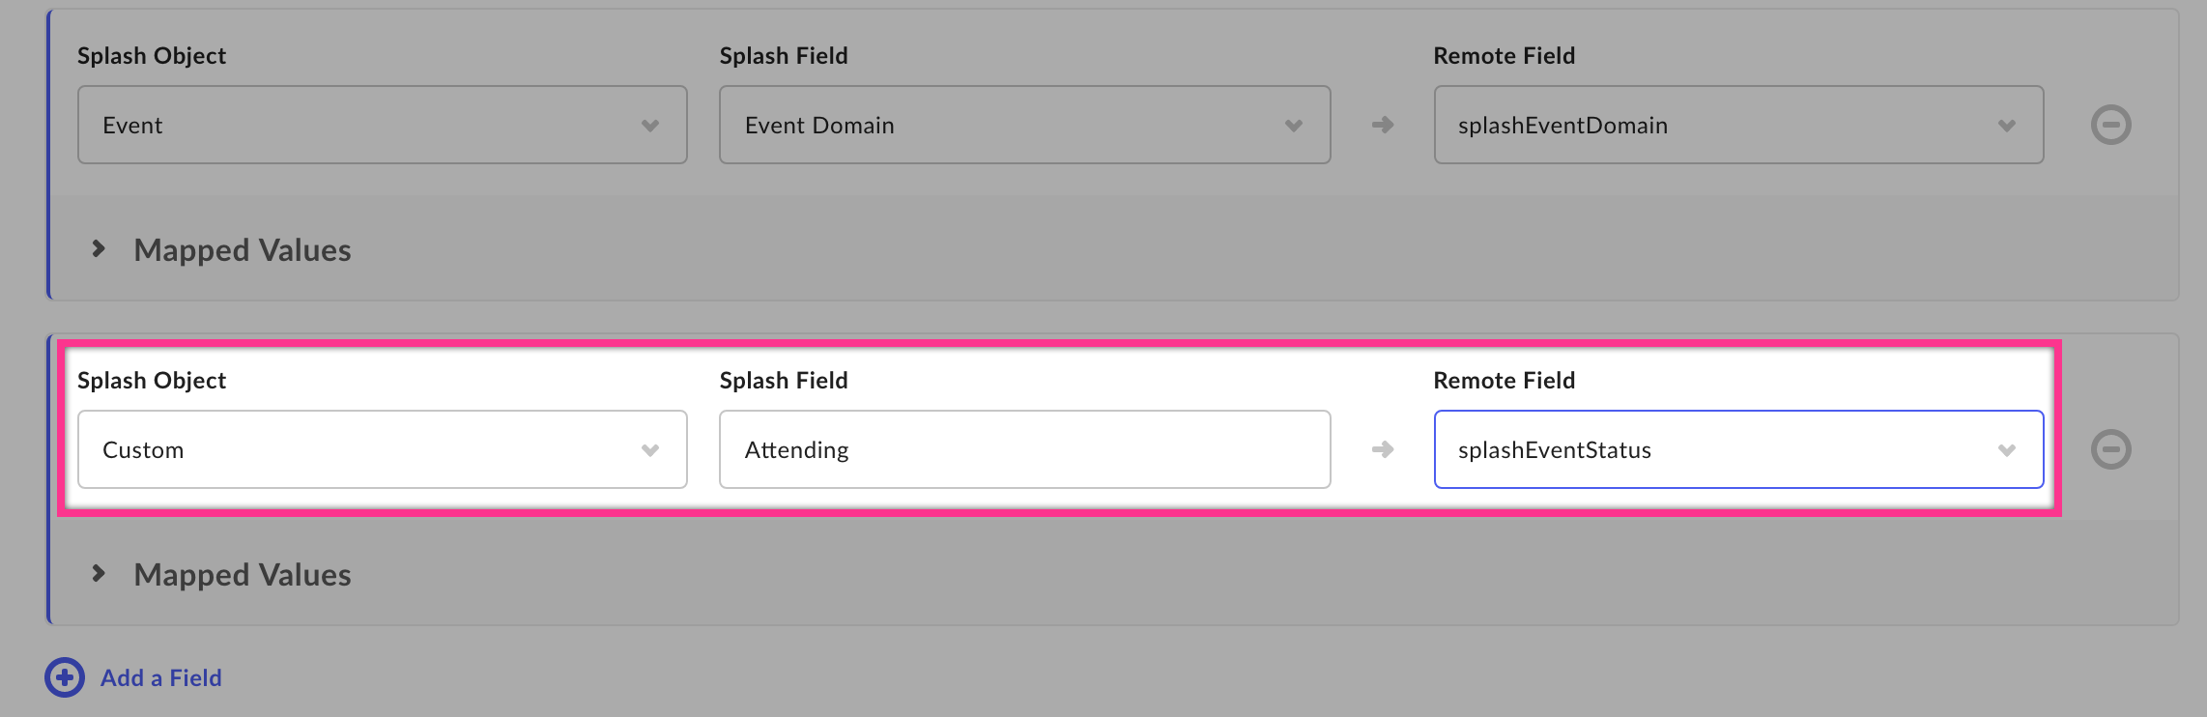2207x717 pixels.
Task: Click the second Mapped Values heading text
Action: pyautogui.click(x=243, y=575)
